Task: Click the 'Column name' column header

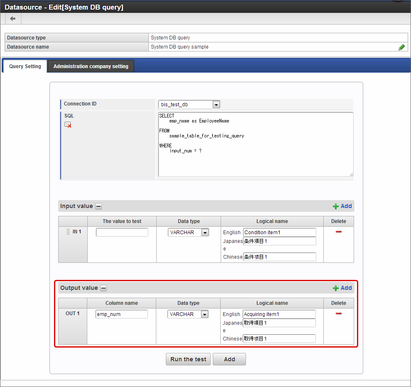Action: [122, 303]
